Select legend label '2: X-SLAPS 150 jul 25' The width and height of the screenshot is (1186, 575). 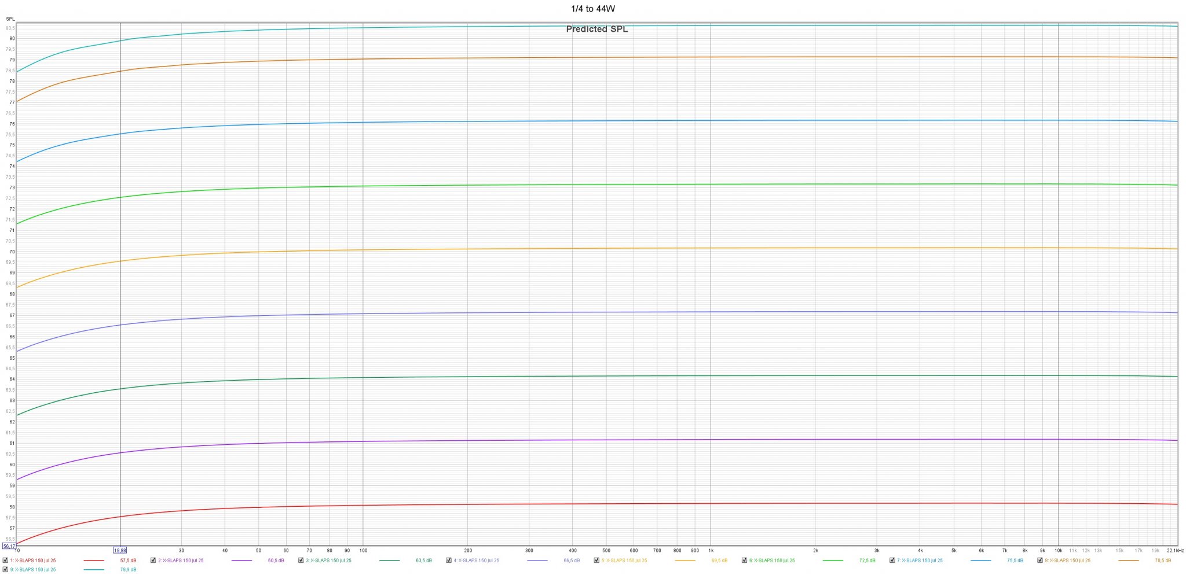coord(181,561)
